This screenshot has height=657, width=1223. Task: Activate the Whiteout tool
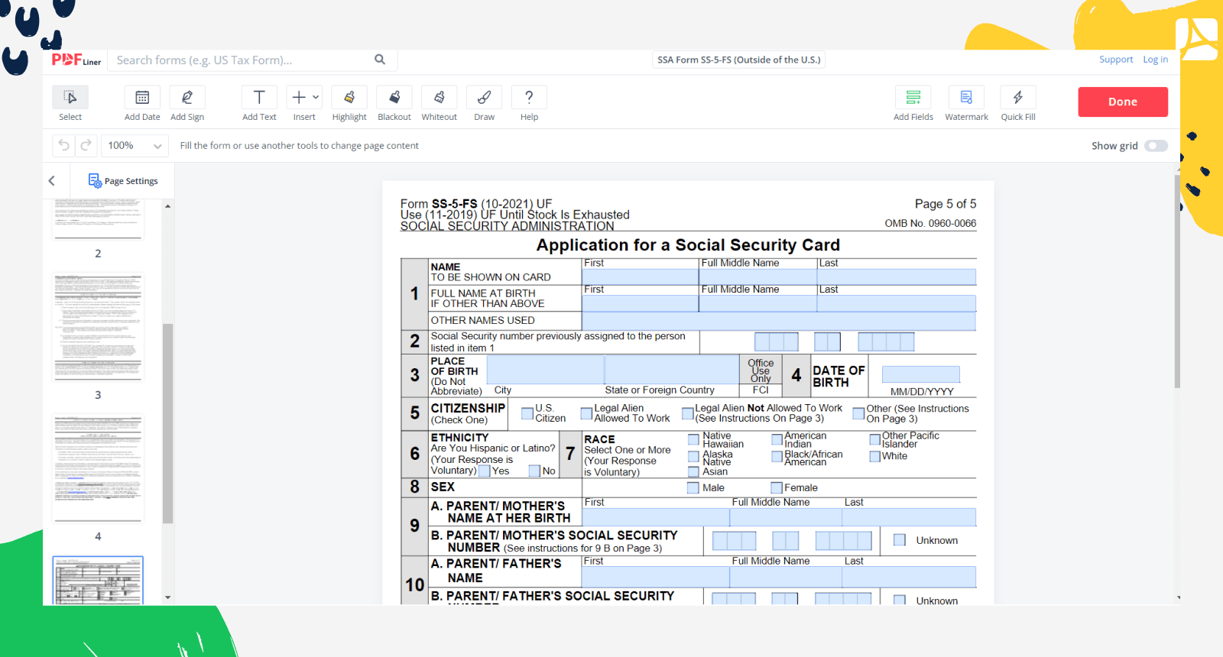coord(439,98)
